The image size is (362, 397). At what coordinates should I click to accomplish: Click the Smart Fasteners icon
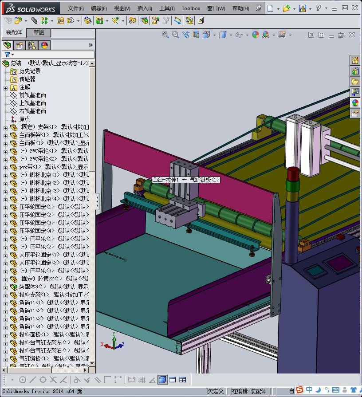pyautogui.click(x=60, y=20)
